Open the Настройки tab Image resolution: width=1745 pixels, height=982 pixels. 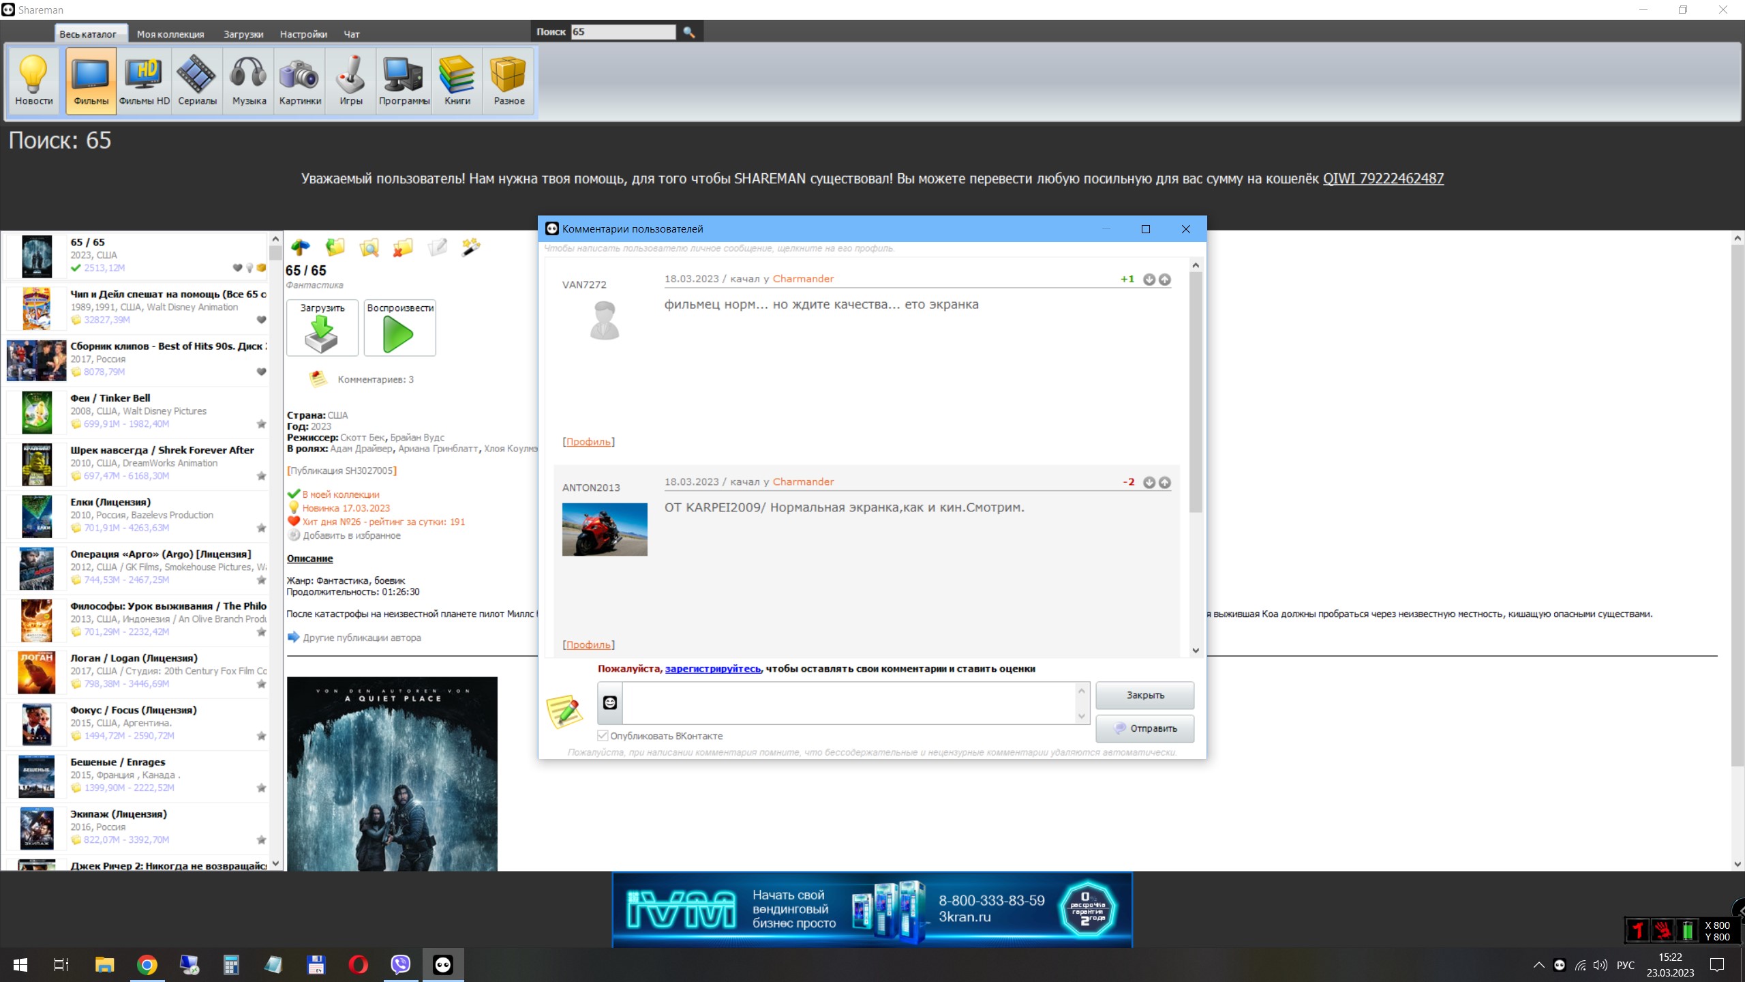click(303, 34)
